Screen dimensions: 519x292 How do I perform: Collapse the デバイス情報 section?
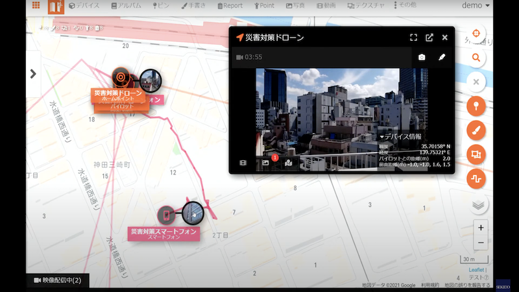point(400,137)
